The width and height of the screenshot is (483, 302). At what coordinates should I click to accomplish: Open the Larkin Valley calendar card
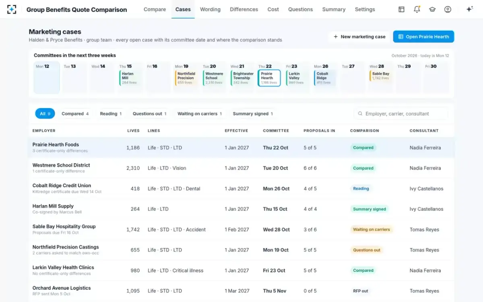tap(297, 78)
